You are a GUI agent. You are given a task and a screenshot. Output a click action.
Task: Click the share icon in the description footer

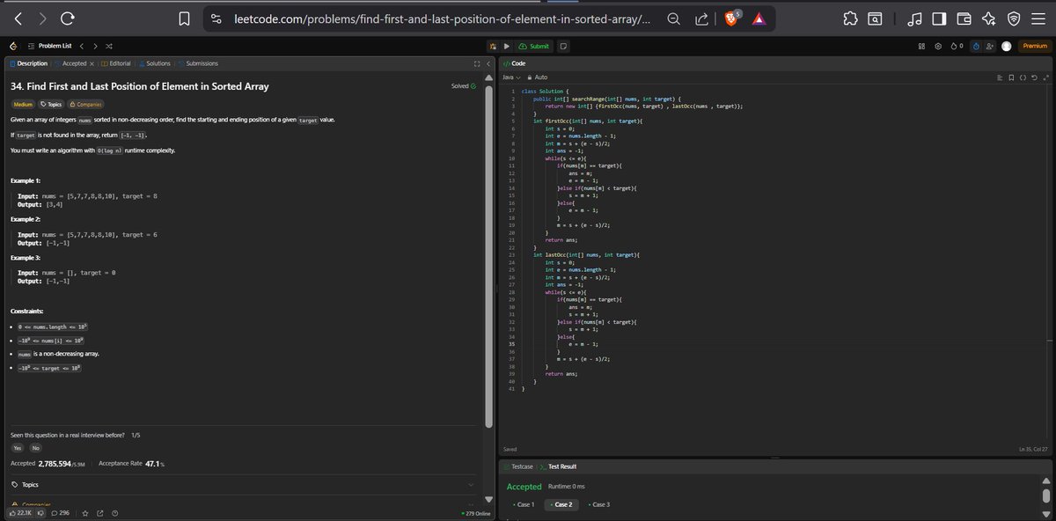point(100,512)
